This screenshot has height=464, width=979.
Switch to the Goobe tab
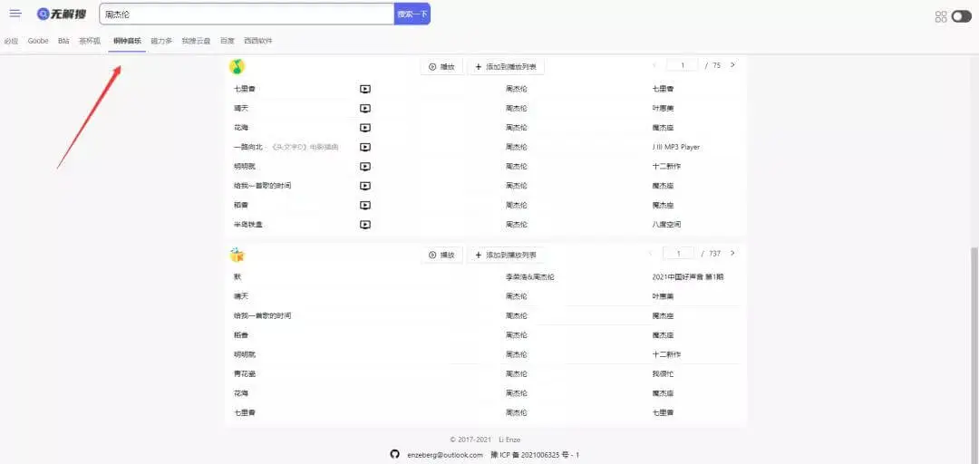38,41
